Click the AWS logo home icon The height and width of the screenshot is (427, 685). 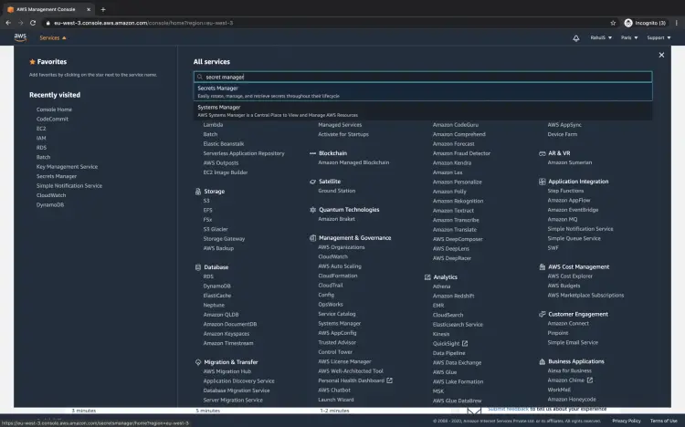pyautogui.click(x=20, y=37)
